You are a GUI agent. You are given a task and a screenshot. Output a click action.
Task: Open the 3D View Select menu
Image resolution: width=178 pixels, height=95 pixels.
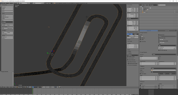(x=8, y=87)
